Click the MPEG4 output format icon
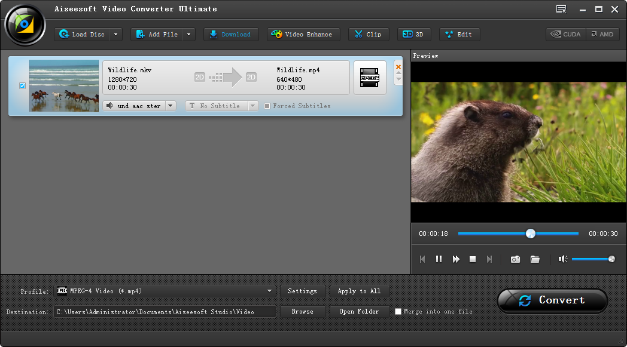Image resolution: width=627 pixels, height=347 pixels. (x=370, y=78)
